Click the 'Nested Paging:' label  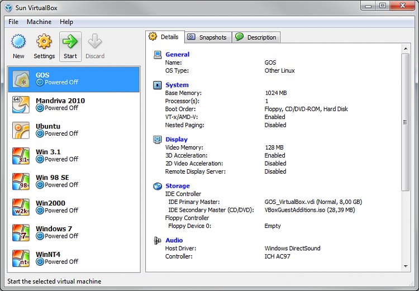(185, 125)
